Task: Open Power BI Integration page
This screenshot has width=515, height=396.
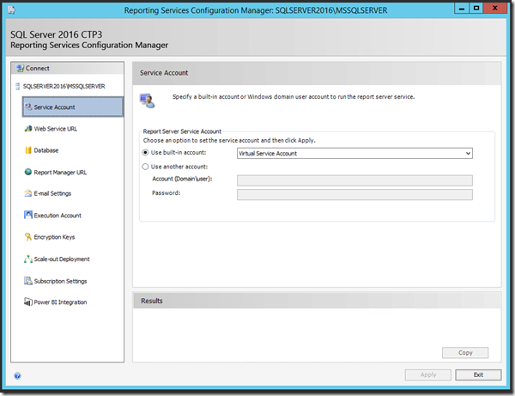Action: tap(60, 302)
